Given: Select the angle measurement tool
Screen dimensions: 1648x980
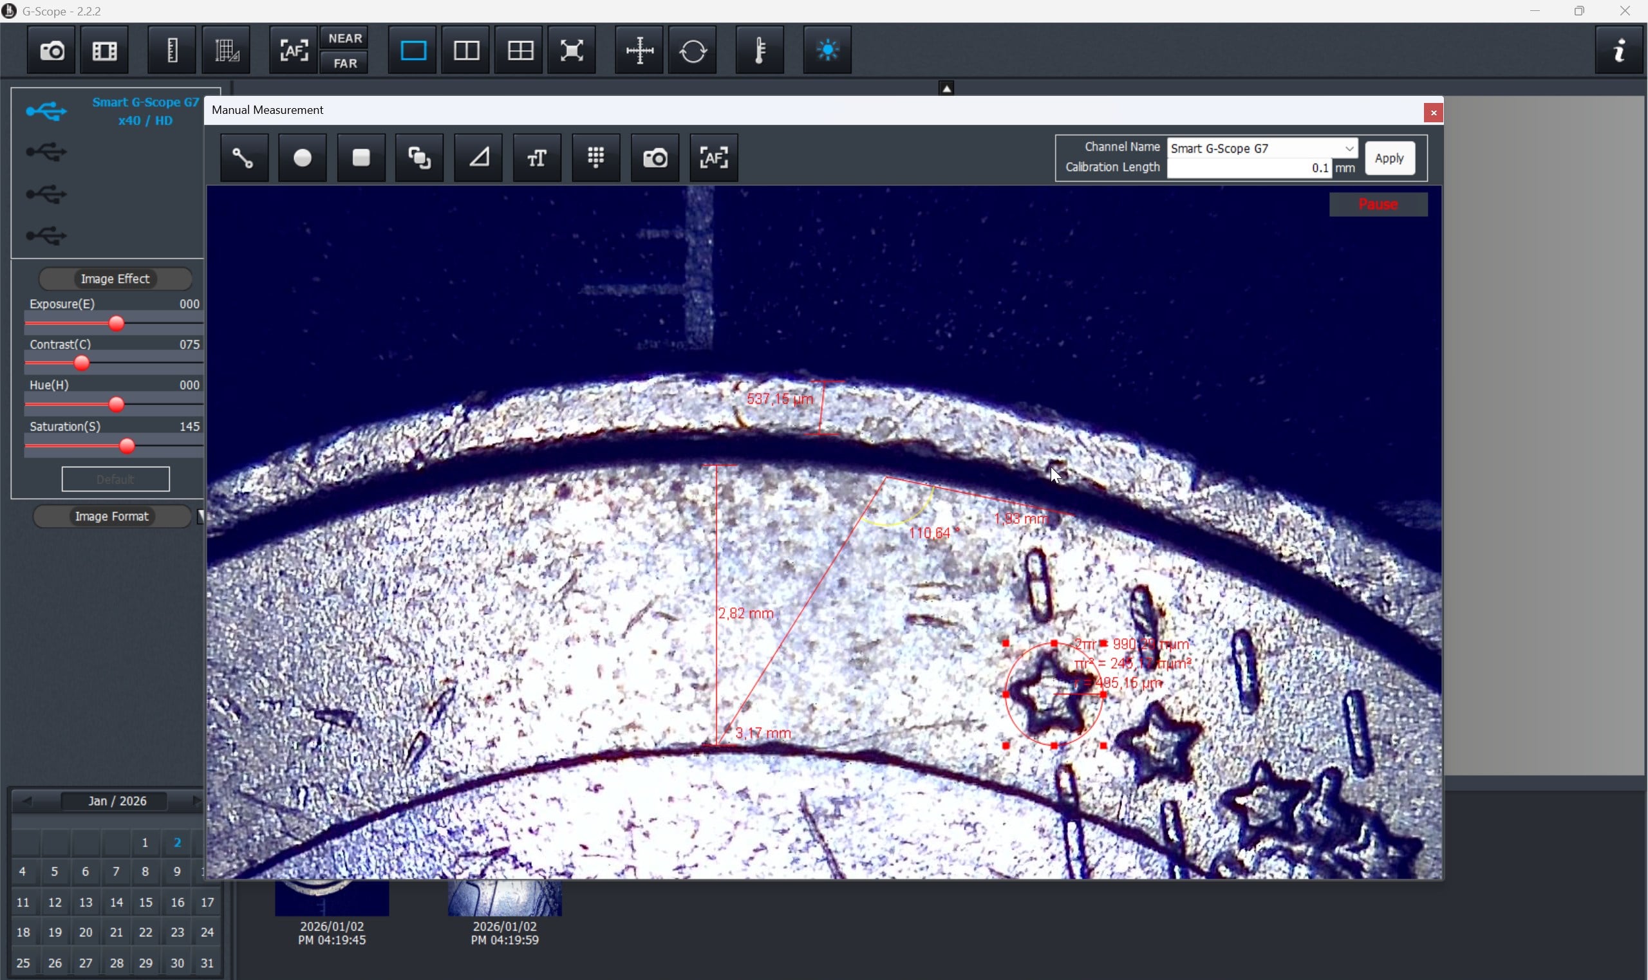Looking at the screenshot, I should [x=479, y=158].
